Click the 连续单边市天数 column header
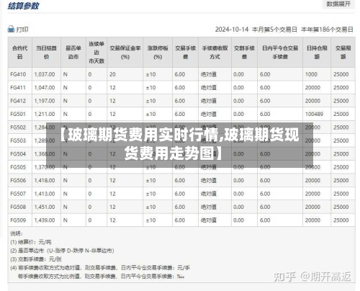Screen dimensions: 360x291 tap(96, 53)
